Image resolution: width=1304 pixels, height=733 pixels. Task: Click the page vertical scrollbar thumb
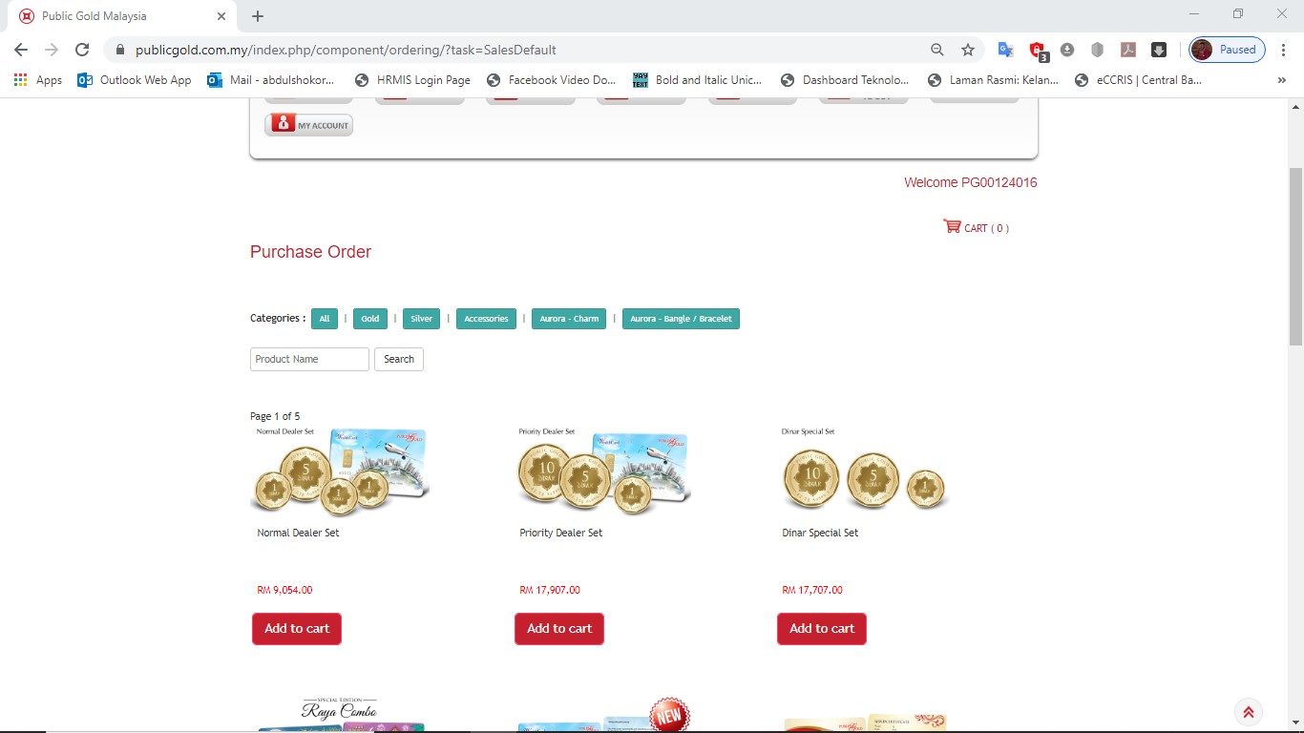click(1295, 256)
